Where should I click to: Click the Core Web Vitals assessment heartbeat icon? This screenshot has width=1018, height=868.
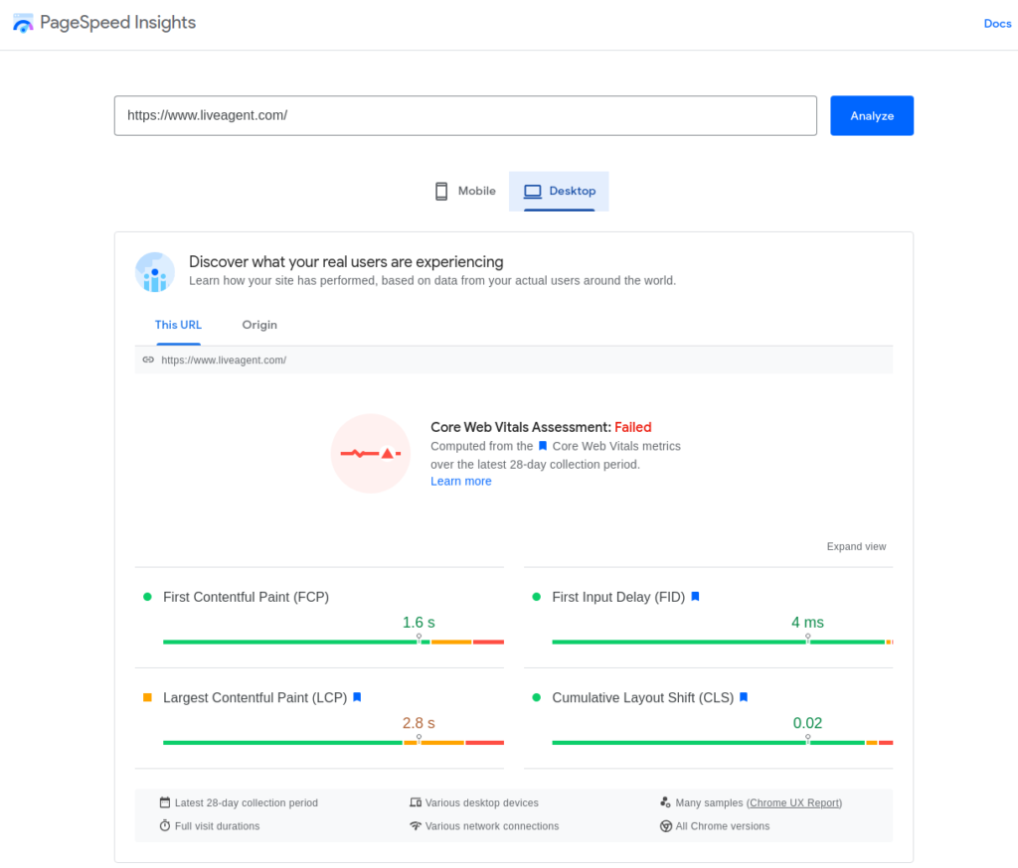pyautogui.click(x=370, y=453)
